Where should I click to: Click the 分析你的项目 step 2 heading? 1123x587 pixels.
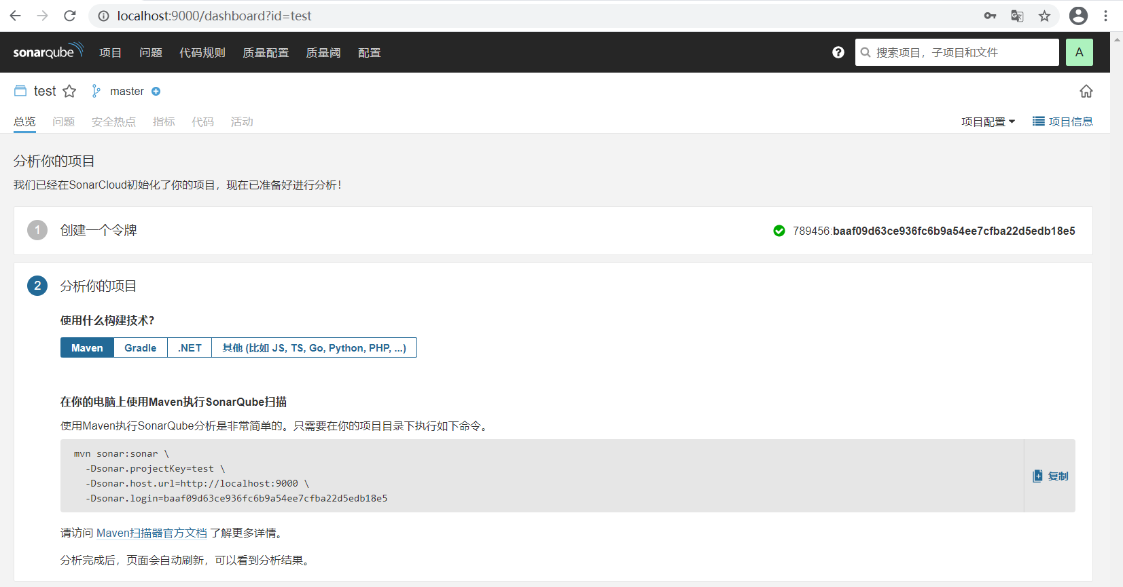click(x=99, y=286)
